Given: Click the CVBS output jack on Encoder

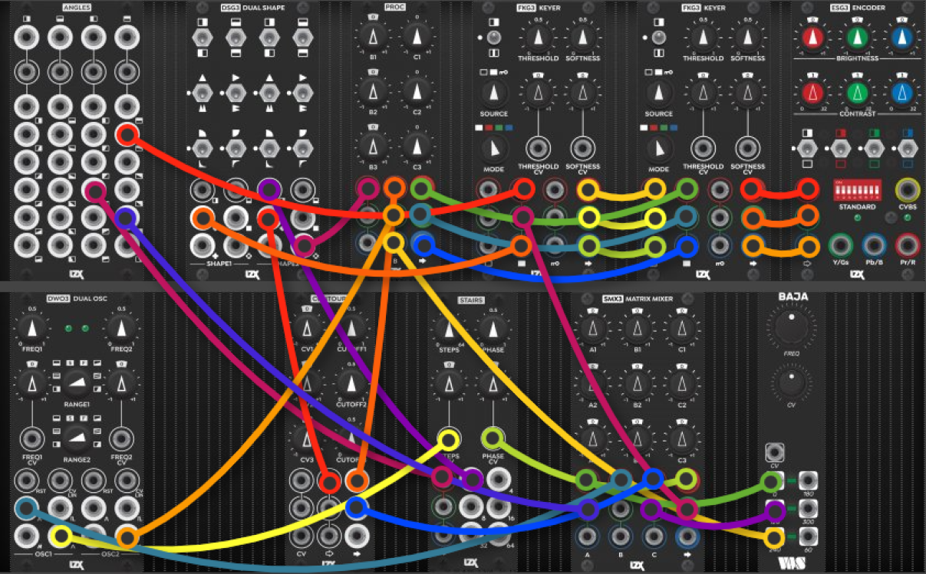Looking at the screenshot, I should click(908, 189).
